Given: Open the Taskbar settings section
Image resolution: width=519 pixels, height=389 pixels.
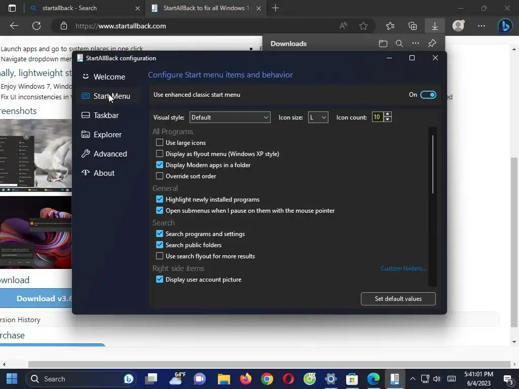Looking at the screenshot, I should coord(100,115).
